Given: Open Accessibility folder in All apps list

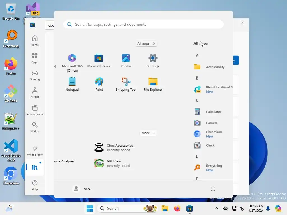Looking at the screenshot, I should (209, 67).
